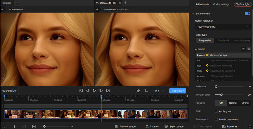The height and width of the screenshot is (129, 253).
Task: Play the video preview
Action: tap(94, 91)
